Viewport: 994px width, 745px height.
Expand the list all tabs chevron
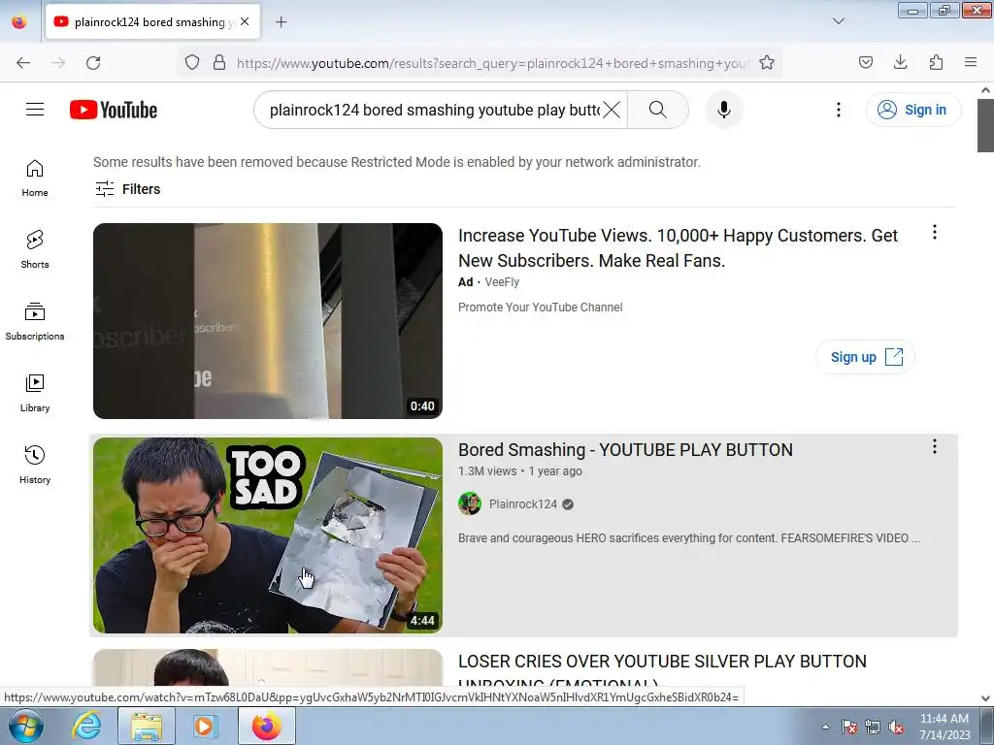838,21
